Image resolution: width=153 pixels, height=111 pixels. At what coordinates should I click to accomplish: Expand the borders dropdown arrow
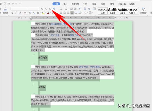pyautogui.click(x=92, y=13)
